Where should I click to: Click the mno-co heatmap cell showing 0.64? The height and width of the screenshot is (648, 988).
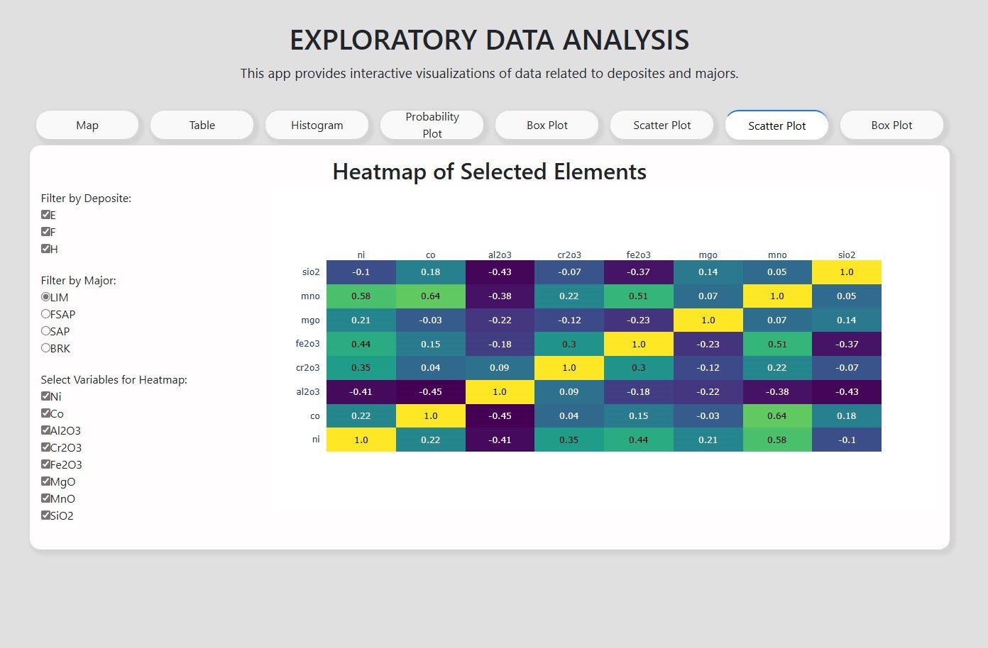[x=431, y=296]
